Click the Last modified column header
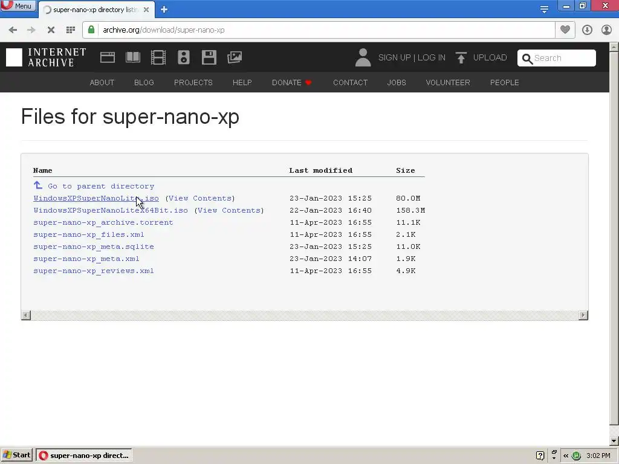The width and height of the screenshot is (619, 464). (x=321, y=170)
